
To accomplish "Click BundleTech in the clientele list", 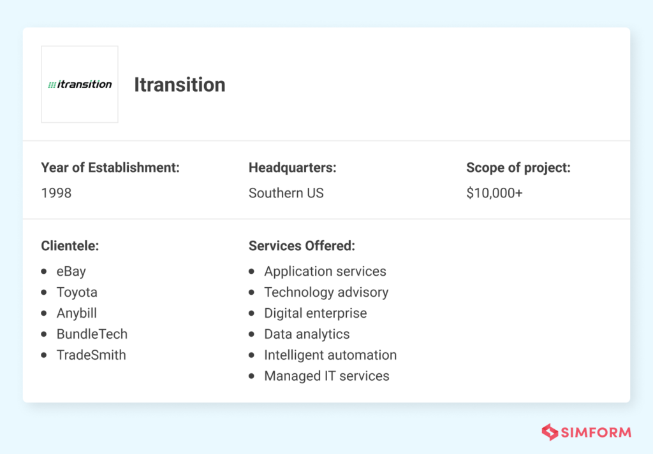I will 92,334.
